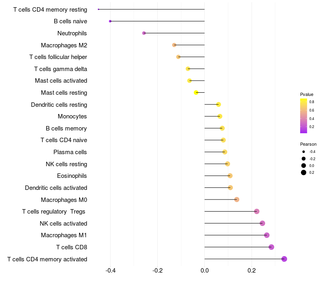Click the T cells CD4 memory activated data point
Viewport: 321px width, 281px height.
[284, 259]
